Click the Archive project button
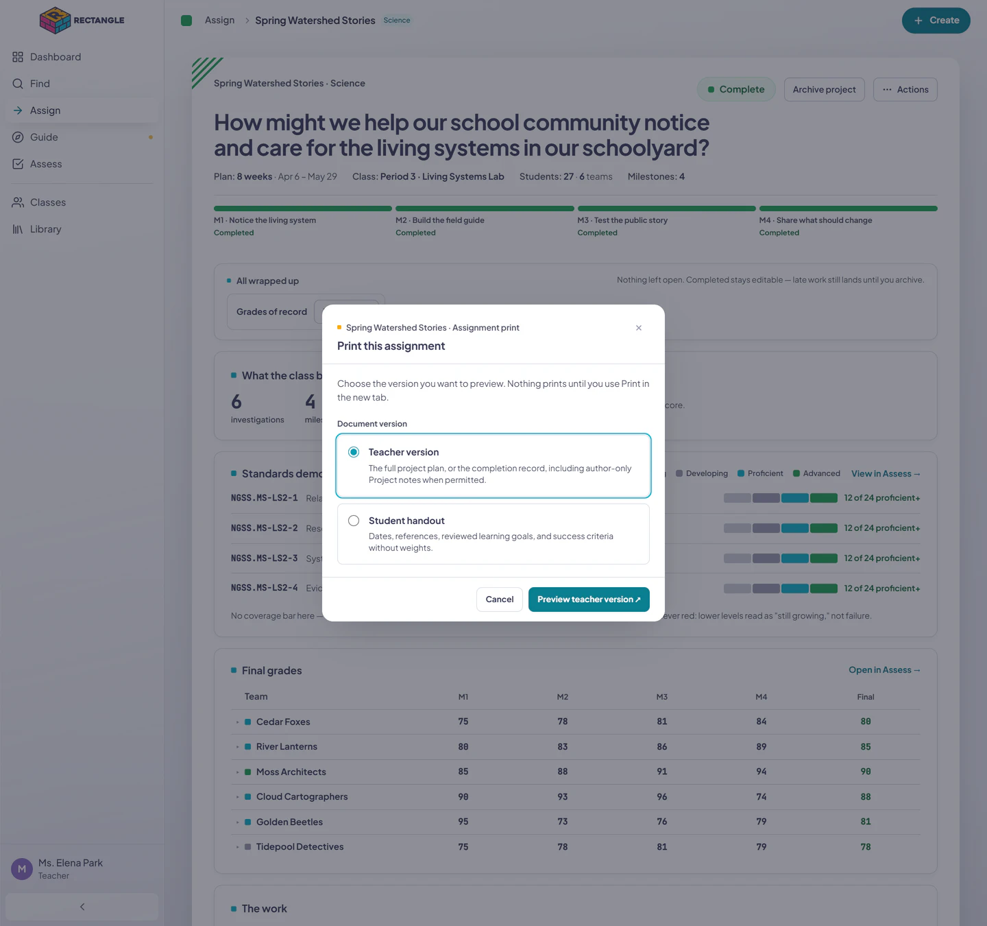This screenshot has width=987, height=926. pyautogui.click(x=825, y=90)
